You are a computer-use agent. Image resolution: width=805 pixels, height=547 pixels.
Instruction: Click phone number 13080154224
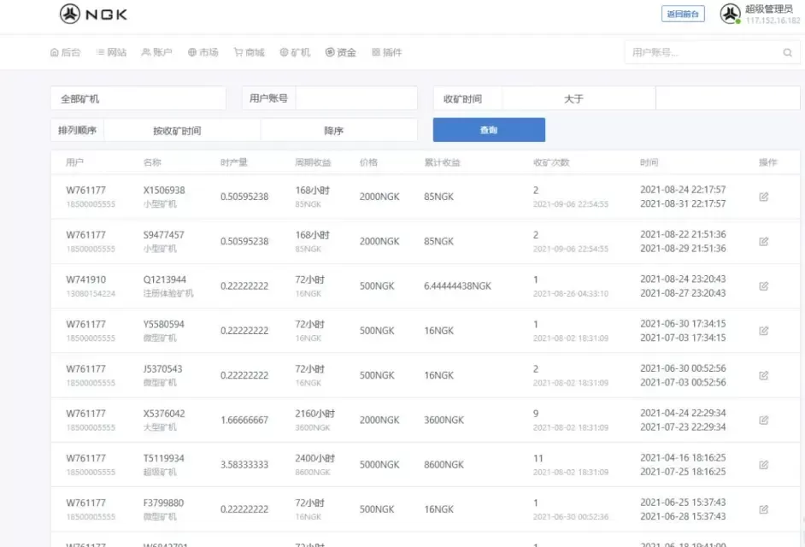pyautogui.click(x=91, y=294)
